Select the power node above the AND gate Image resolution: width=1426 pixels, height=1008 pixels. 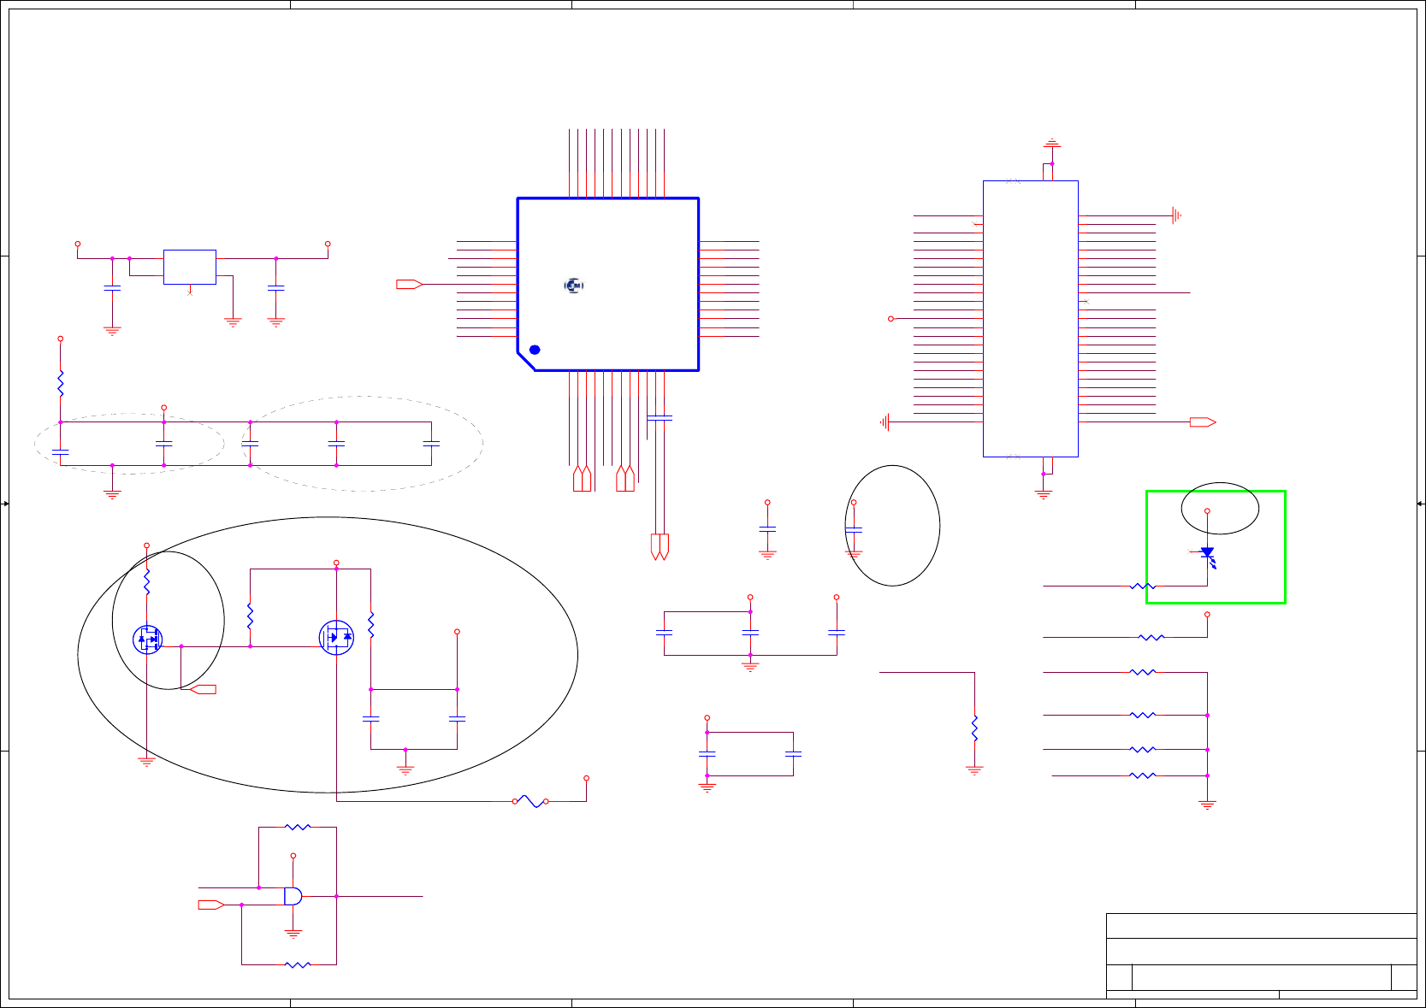[293, 856]
